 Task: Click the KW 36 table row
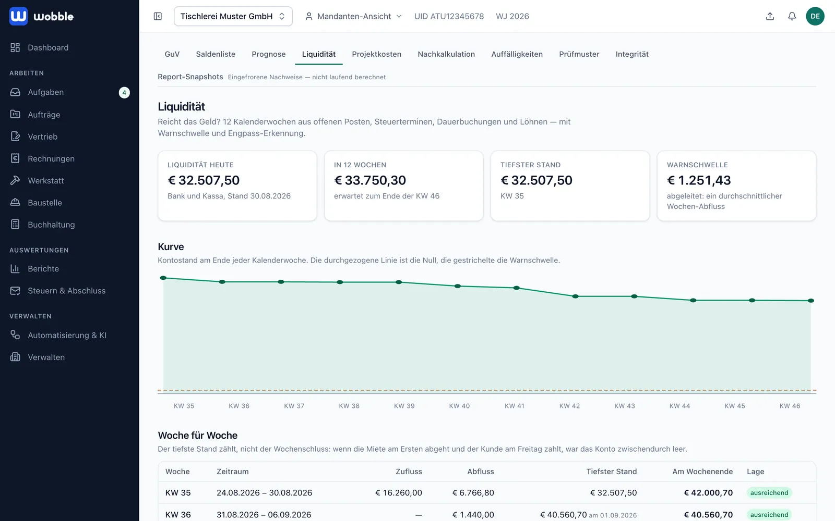tap(487, 514)
